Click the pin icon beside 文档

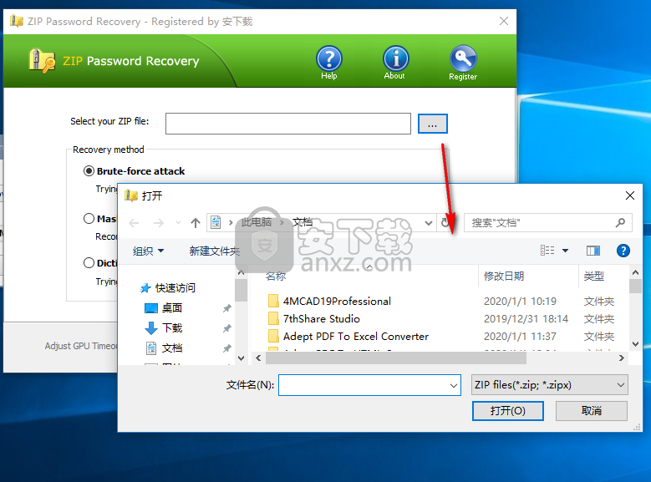click(226, 348)
